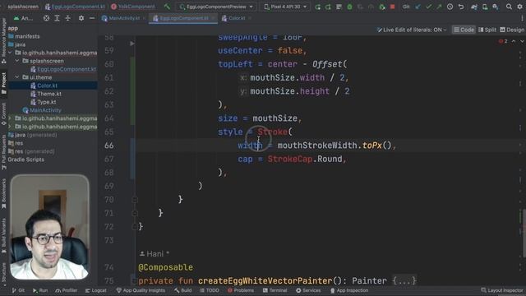
Task: Open project panel options gear icon
Action: point(81,18)
